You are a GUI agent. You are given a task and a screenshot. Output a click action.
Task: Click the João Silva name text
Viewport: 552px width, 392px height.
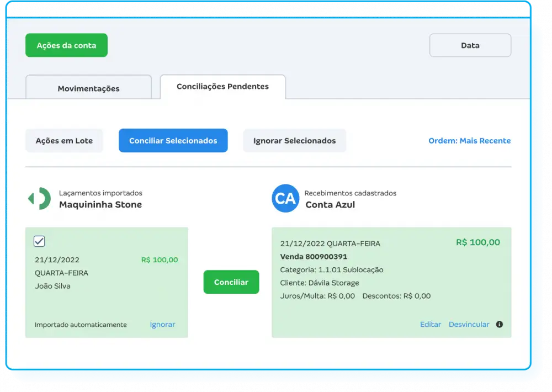pyautogui.click(x=52, y=286)
